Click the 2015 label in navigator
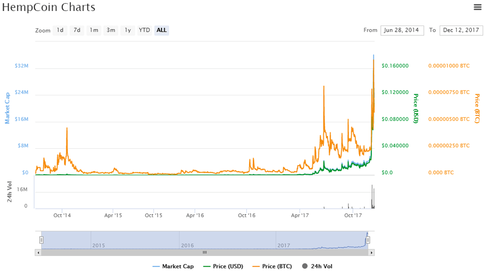Viewport: 485px width, 271px height. coord(99,246)
